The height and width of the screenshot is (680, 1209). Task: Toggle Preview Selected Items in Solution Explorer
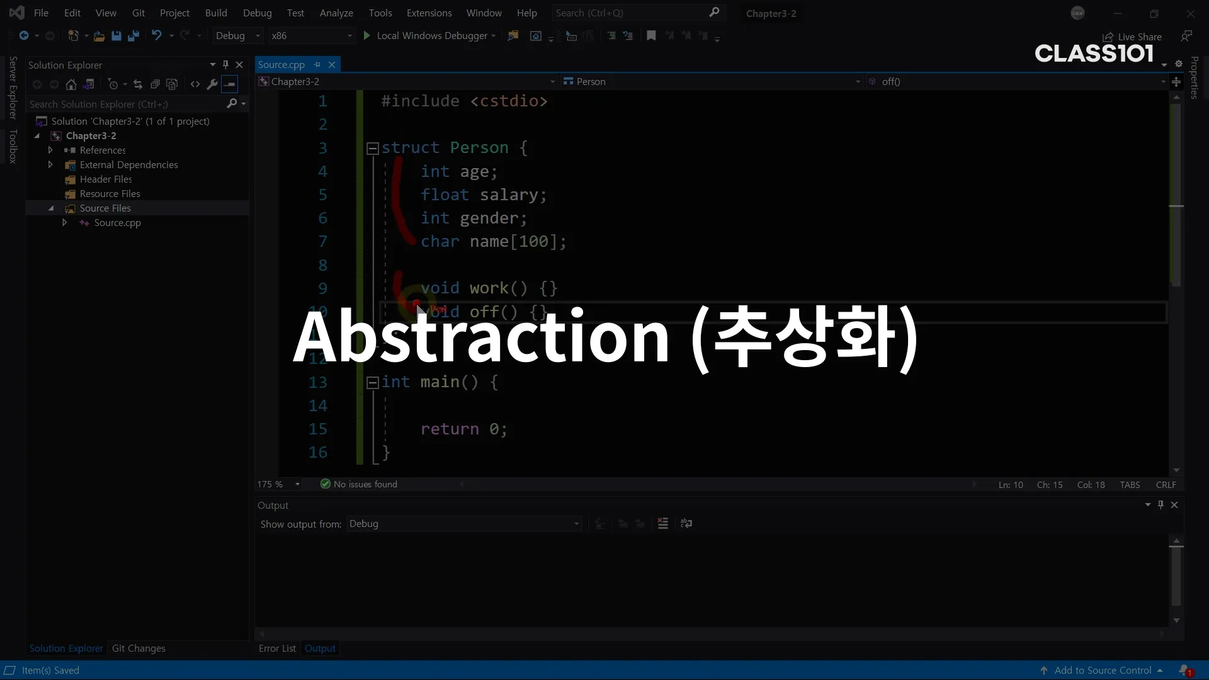(230, 84)
